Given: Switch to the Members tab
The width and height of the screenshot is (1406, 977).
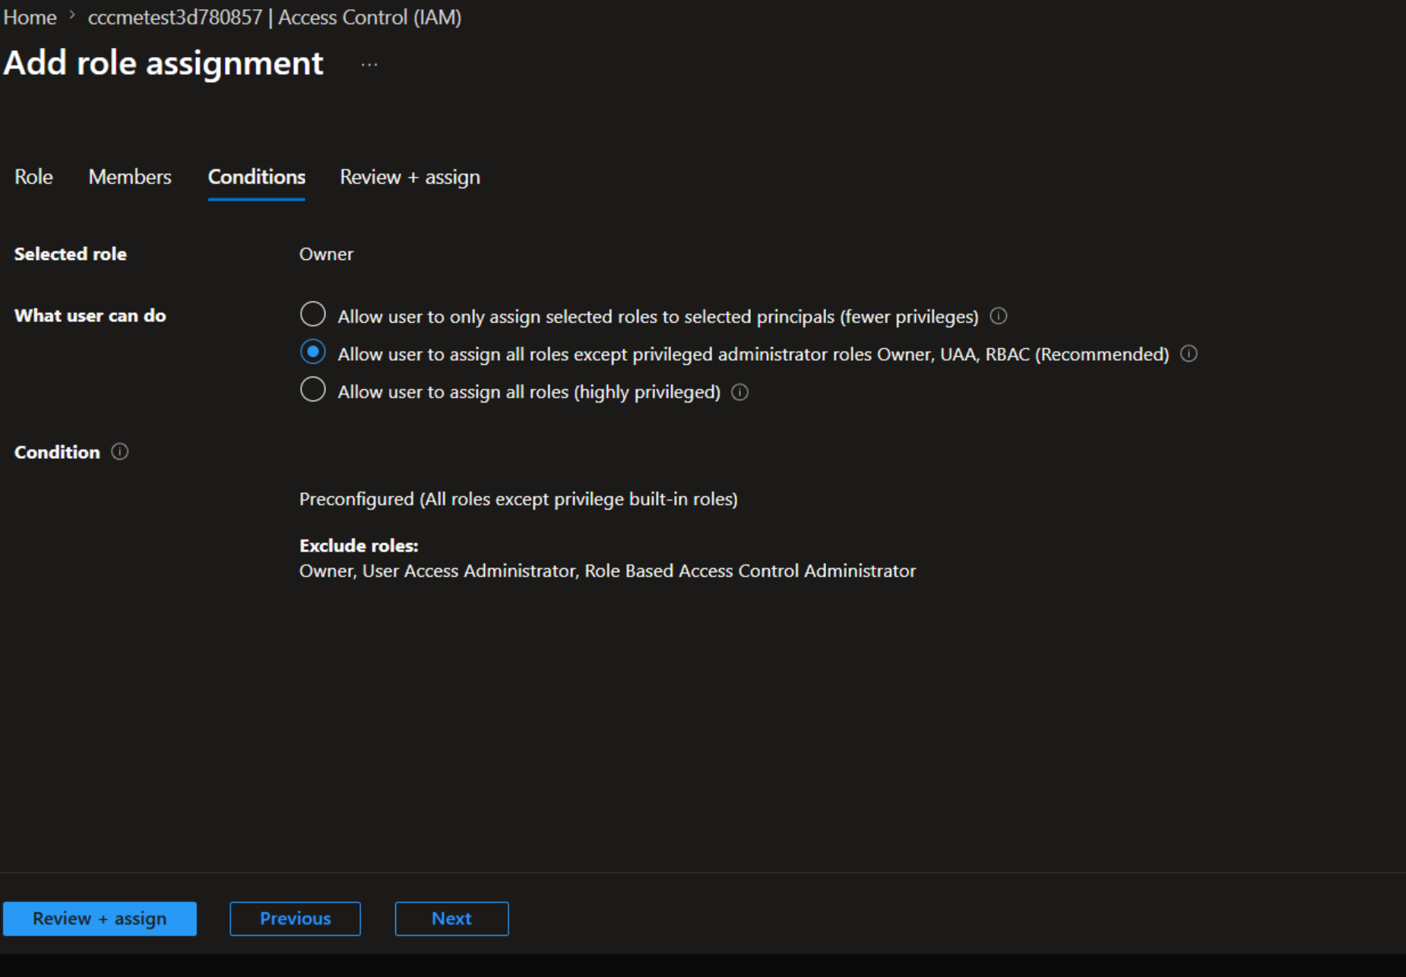Looking at the screenshot, I should pyautogui.click(x=130, y=176).
